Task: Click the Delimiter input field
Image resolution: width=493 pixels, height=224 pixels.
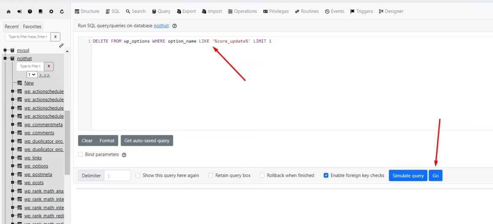Action: click(x=117, y=176)
